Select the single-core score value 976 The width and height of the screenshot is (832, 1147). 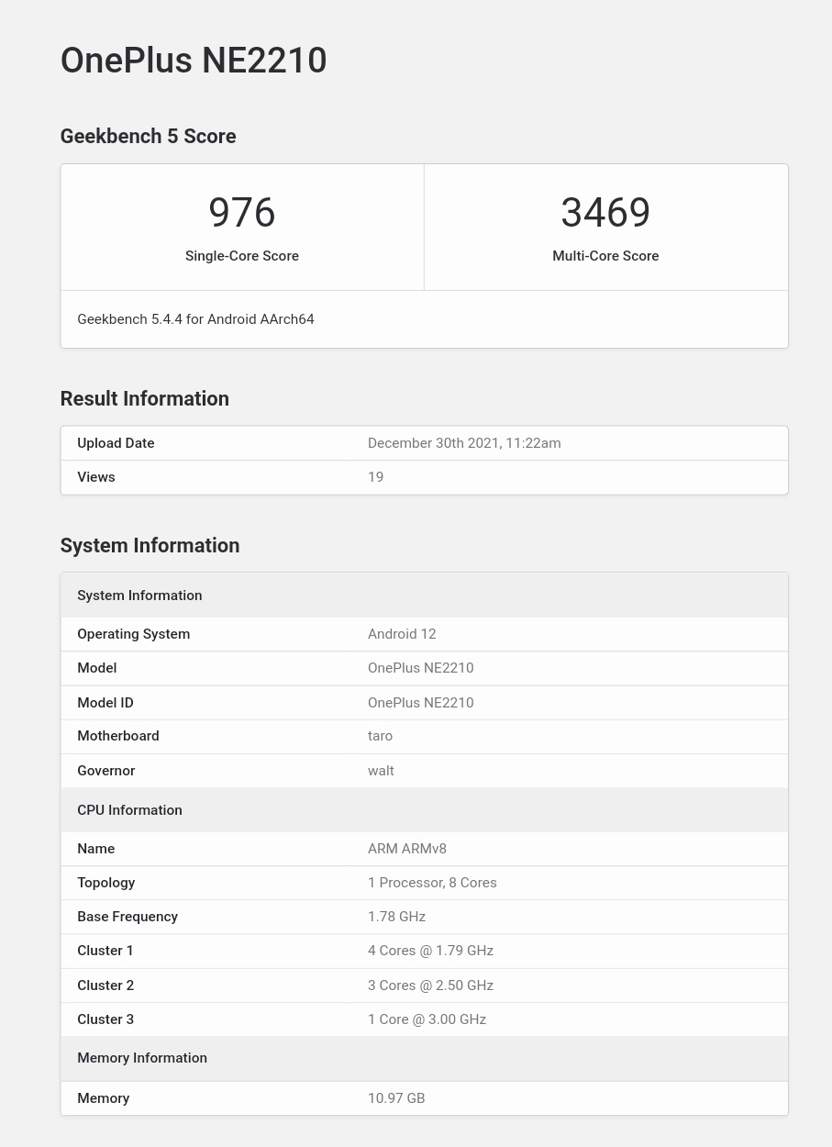(x=242, y=213)
